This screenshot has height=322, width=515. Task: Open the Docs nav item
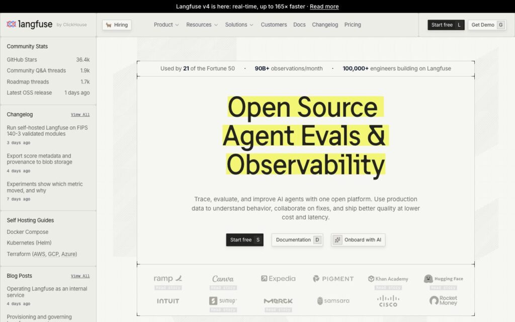pos(299,25)
